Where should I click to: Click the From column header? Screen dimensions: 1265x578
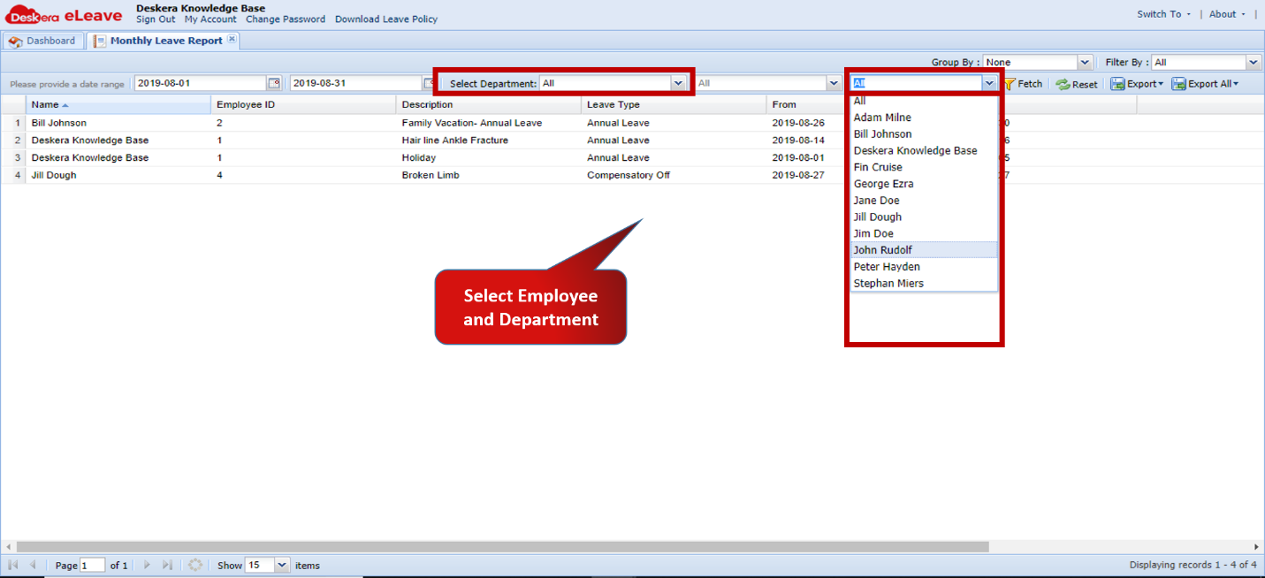807,105
